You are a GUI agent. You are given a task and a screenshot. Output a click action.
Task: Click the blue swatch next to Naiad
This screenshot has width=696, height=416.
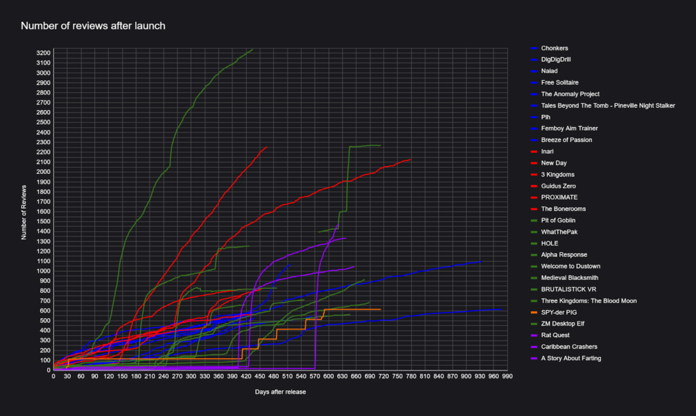tap(534, 71)
